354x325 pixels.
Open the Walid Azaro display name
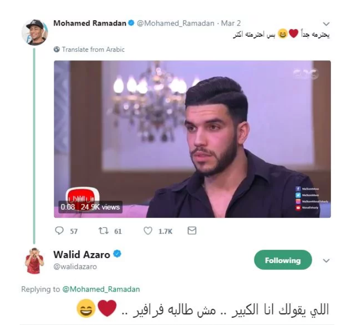coord(82,255)
